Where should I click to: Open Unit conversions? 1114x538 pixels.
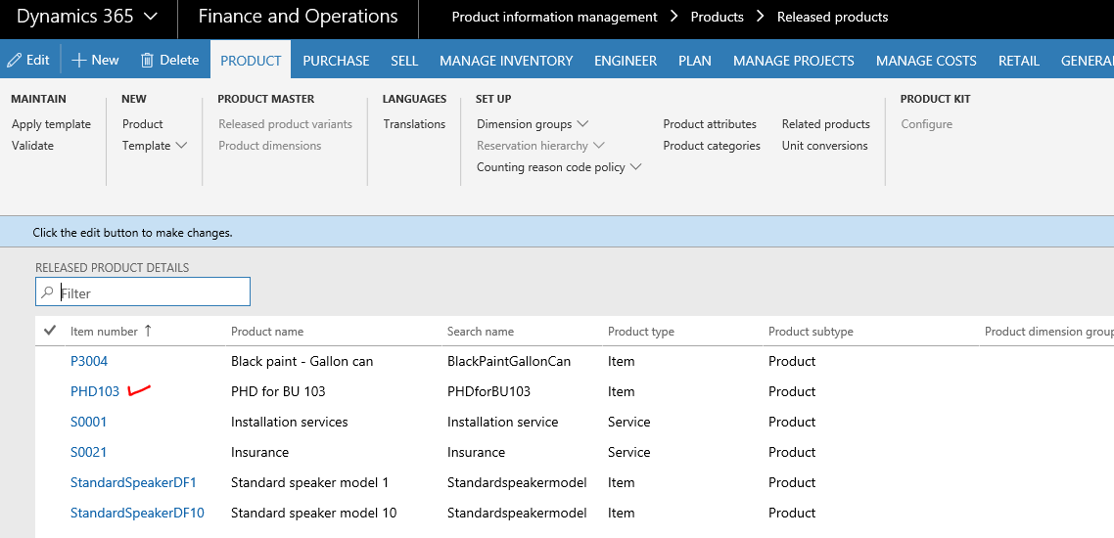825,146
